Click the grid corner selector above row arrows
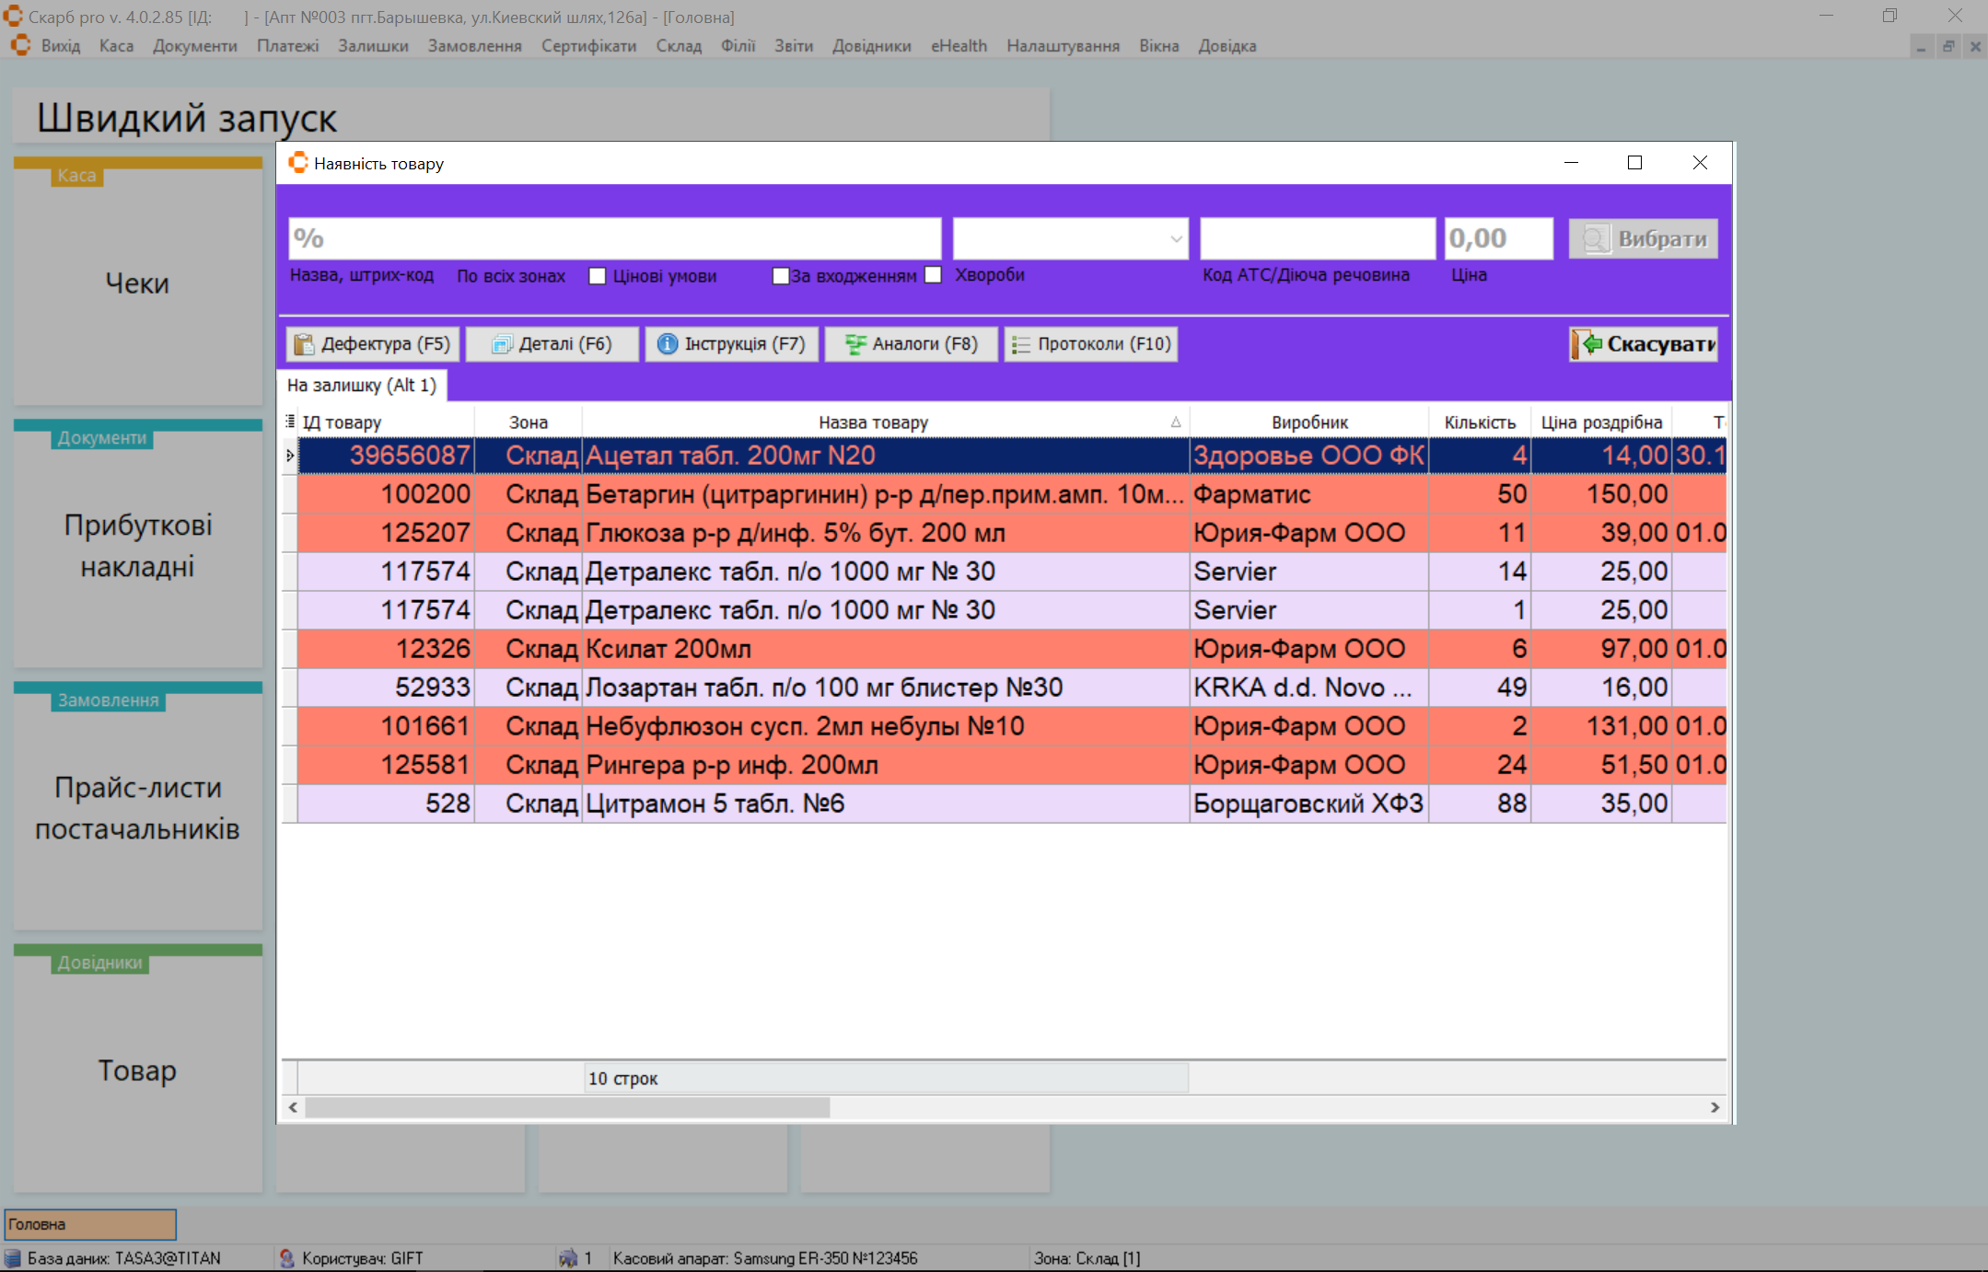1988x1272 pixels. pyautogui.click(x=290, y=422)
